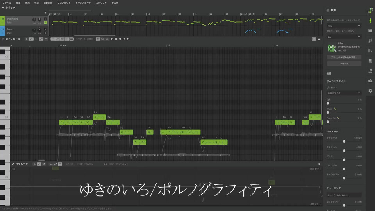
Task: Select the pointer tool in piano roll toolbar
Action: click(x=27, y=39)
